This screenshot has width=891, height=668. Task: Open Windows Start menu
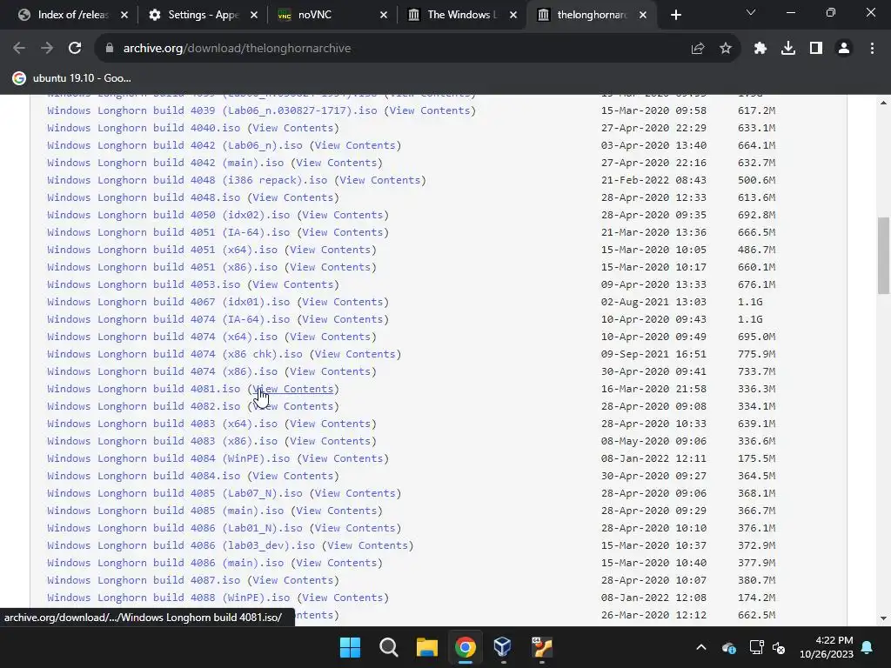[x=350, y=647]
